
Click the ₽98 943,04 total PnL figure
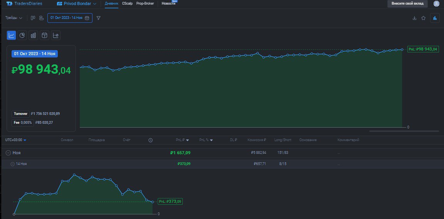(41, 70)
